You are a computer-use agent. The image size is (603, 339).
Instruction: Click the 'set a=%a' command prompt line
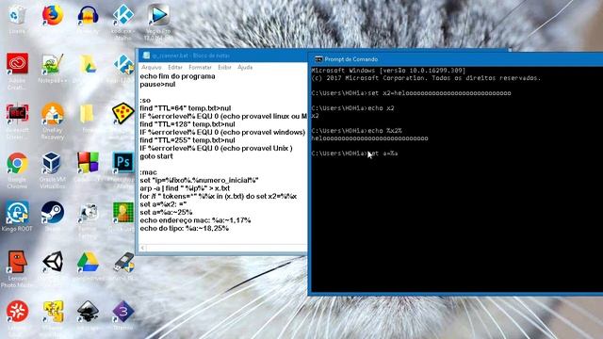pos(354,153)
